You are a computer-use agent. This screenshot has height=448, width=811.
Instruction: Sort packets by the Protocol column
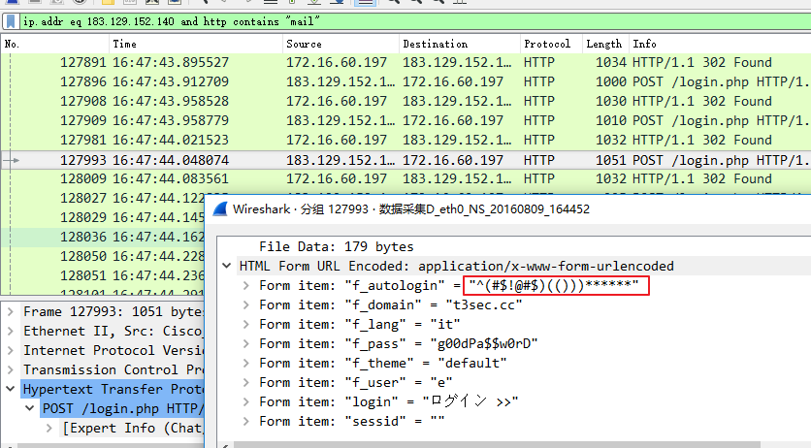coord(551,44)
